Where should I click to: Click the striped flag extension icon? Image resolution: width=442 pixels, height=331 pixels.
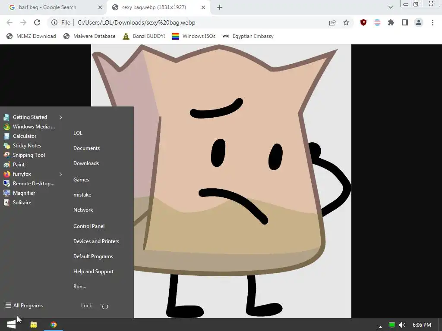coord(377,22)
